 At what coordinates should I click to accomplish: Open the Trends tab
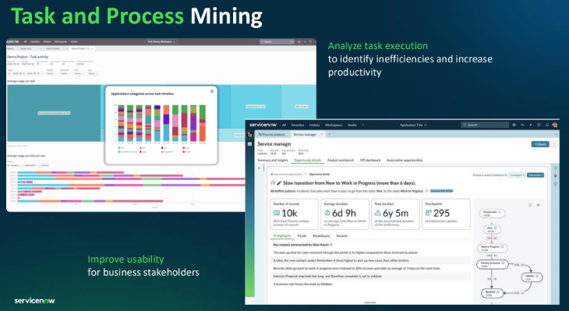click(302, 236)
